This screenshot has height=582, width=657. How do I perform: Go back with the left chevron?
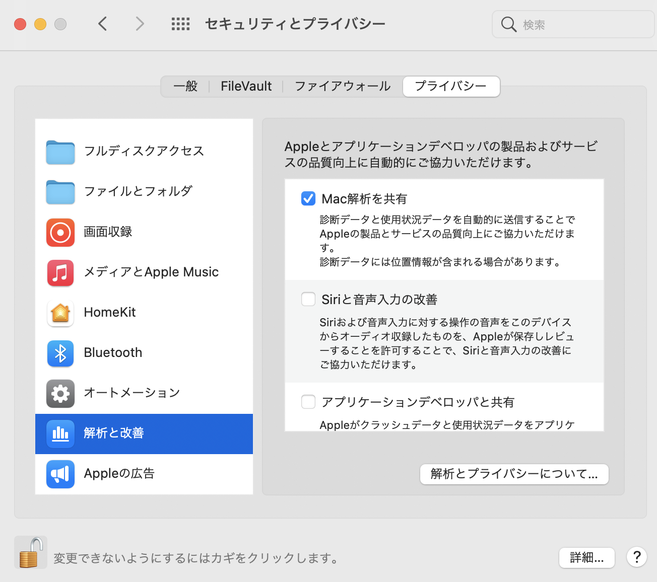point(103,24)
